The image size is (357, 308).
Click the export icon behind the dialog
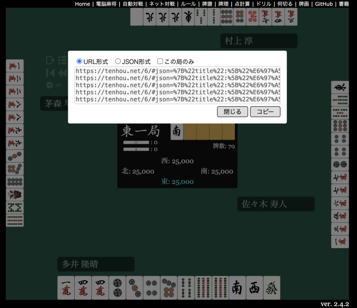(50, 60)
